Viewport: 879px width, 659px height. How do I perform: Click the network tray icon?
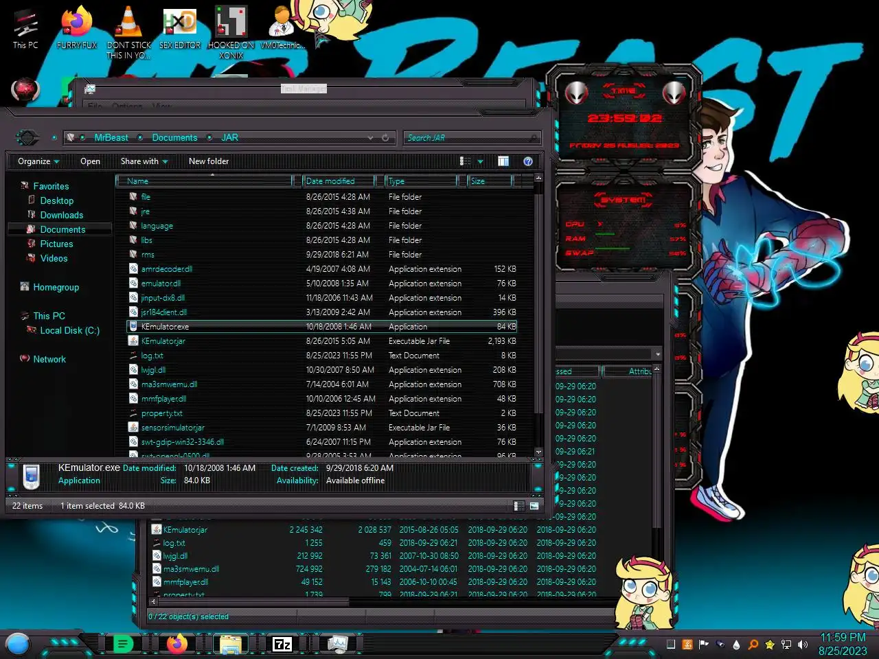786,645
